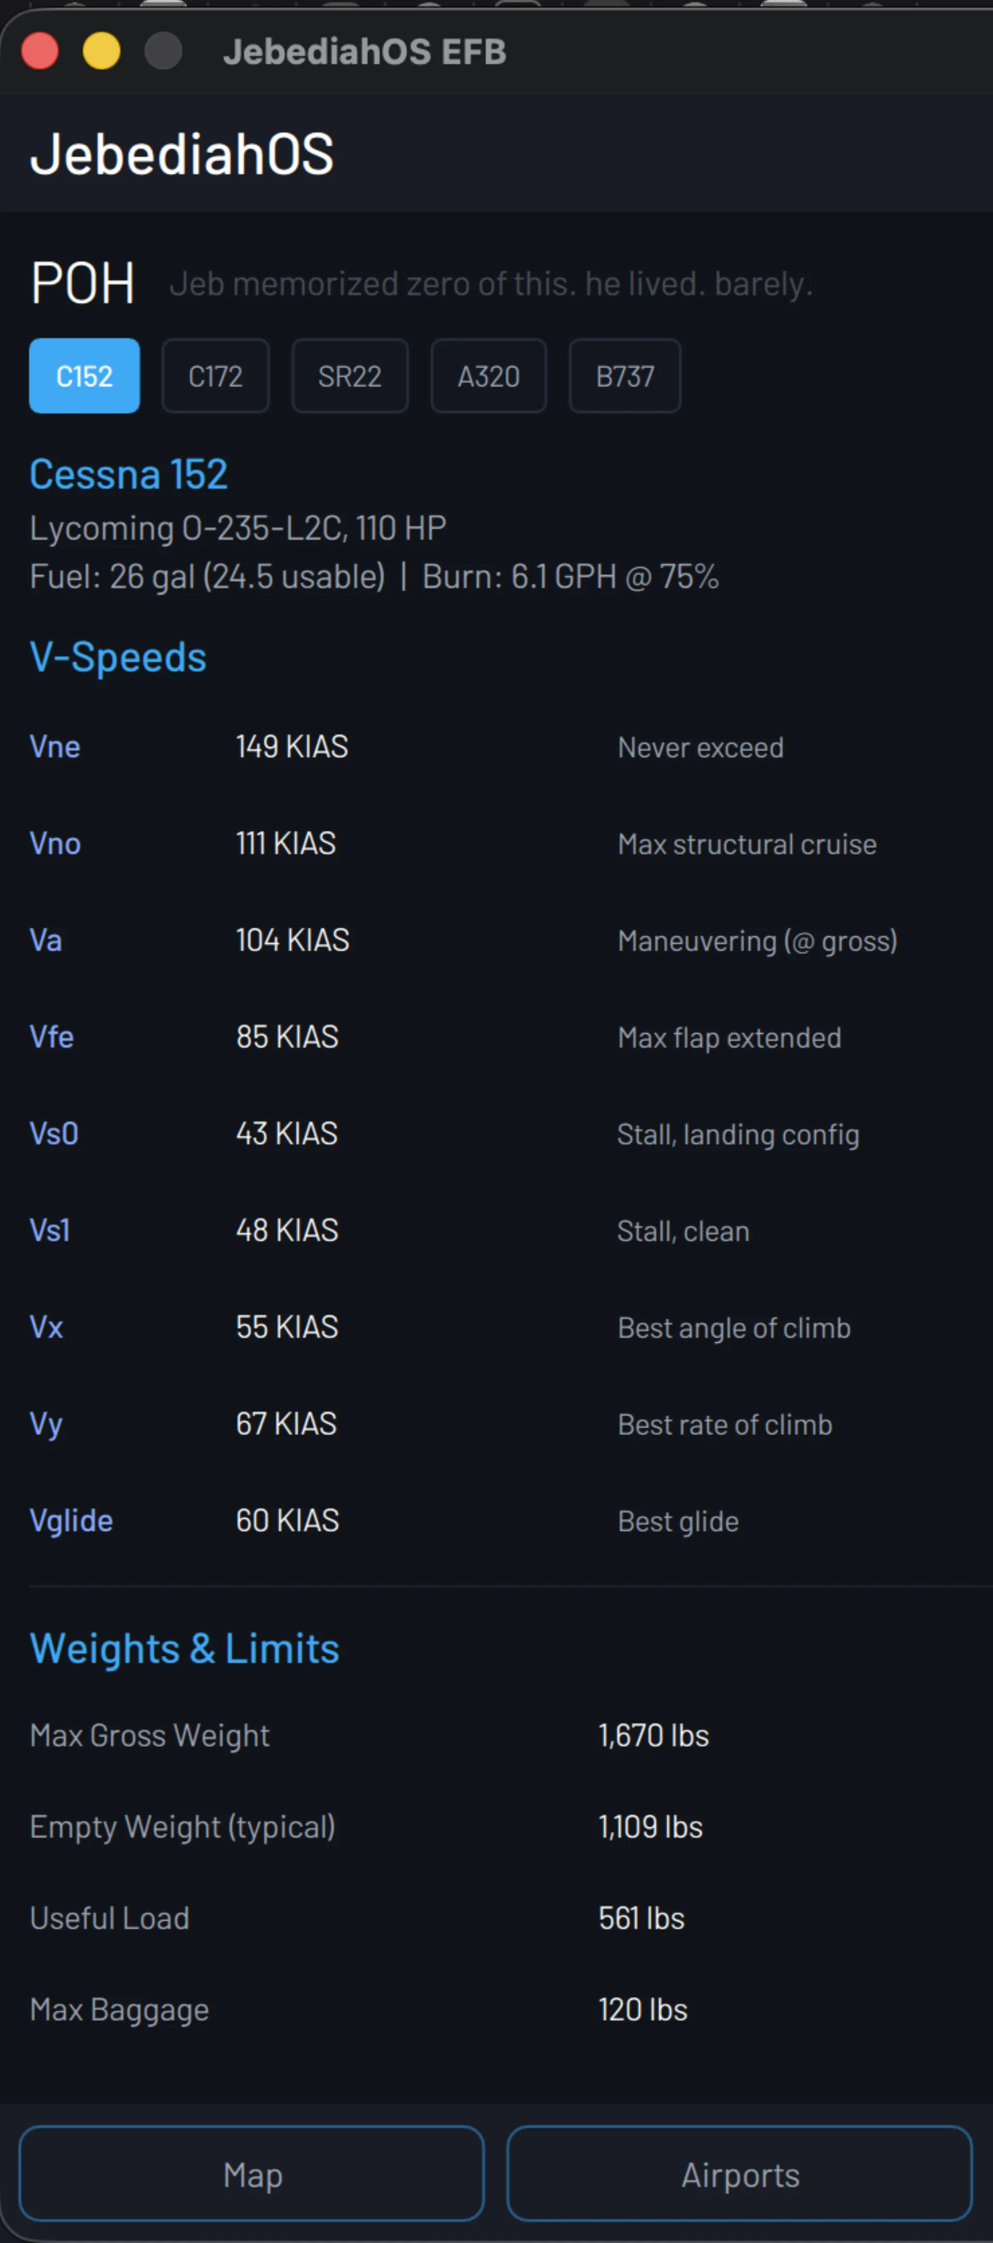Switch to the SR22 profile
The height and width of the screenshot is (2243, 993).
tap(350, 376)
